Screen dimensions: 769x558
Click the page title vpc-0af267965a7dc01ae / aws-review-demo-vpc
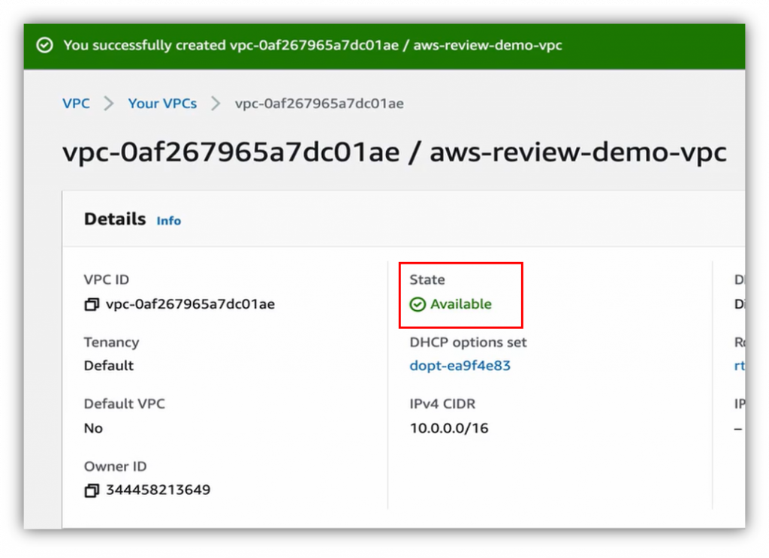click(x=394, y=152)
